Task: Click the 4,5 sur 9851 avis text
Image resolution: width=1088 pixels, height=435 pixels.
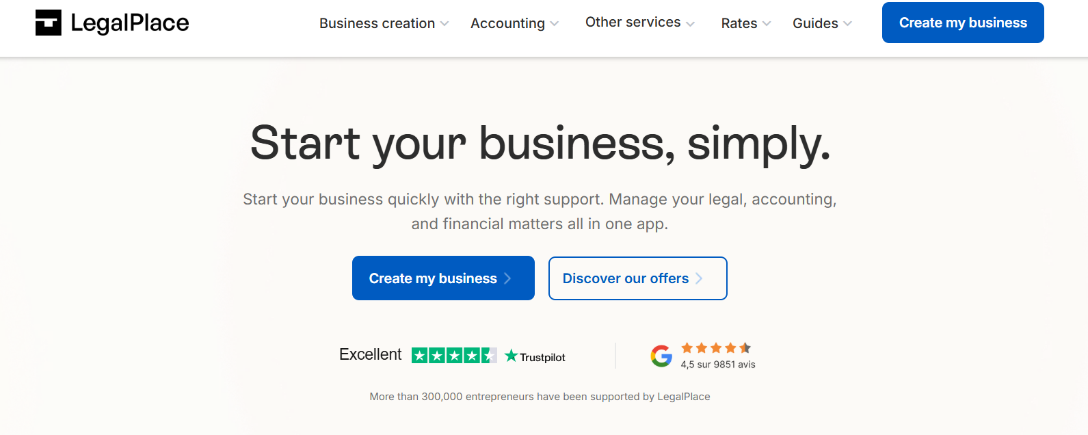Action: [x=718, y=365]
